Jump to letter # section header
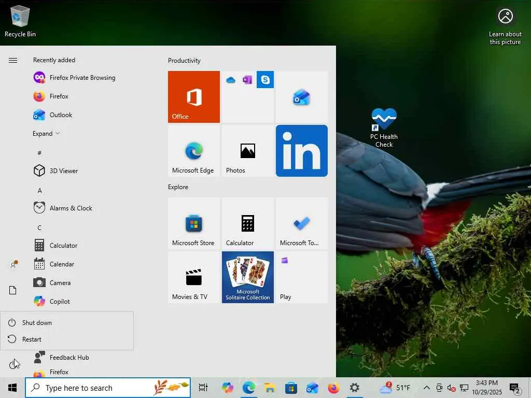 39,153
